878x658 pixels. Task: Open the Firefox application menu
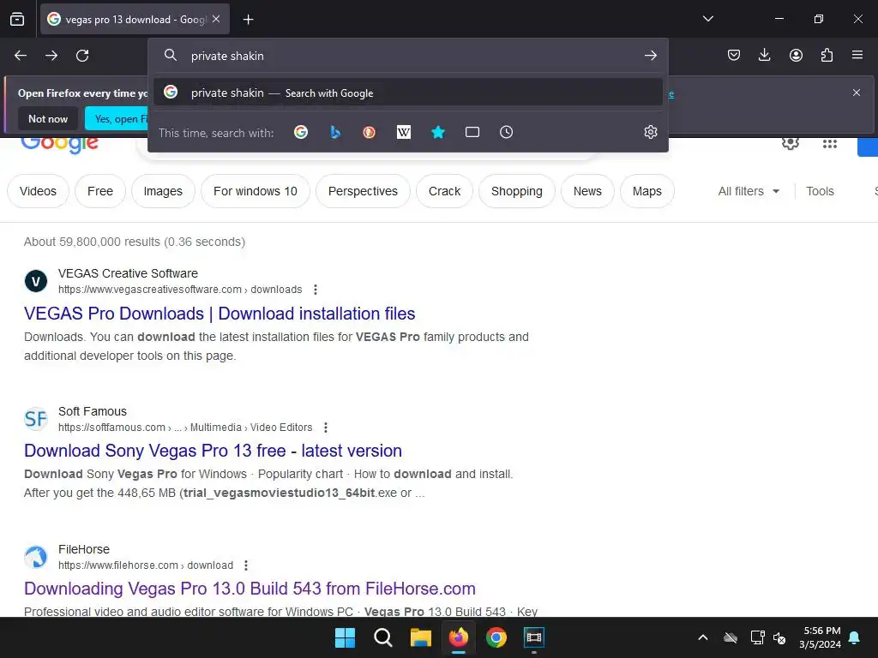(x=857, y=55)
